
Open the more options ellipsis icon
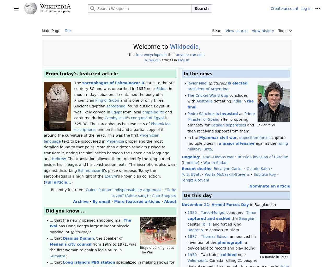tap(318, 9)
